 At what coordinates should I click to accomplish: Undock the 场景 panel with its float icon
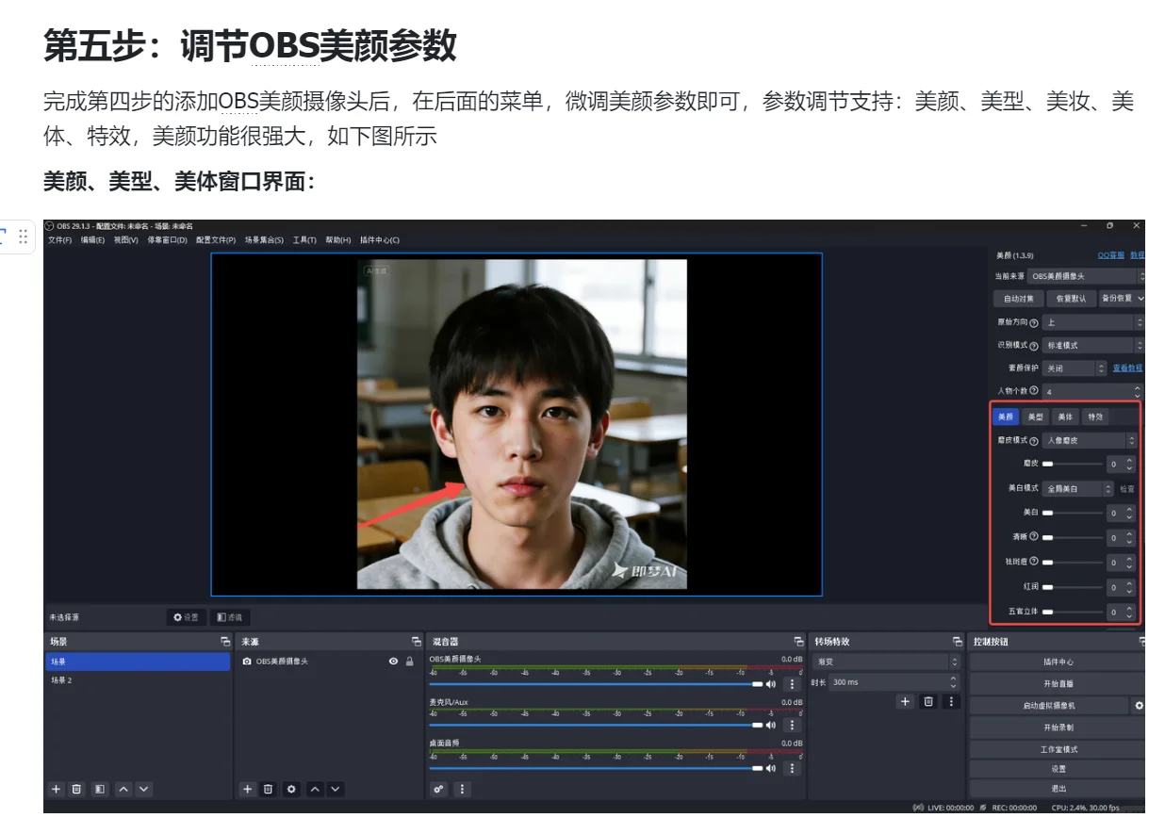pyautogui.click(x=225, y=642)
